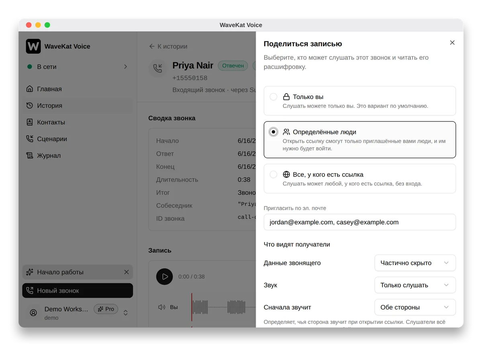Click the sparkle icon in Начало работы
The width and height of the screenshot is (482, 346).
click(x=30, y=272)
